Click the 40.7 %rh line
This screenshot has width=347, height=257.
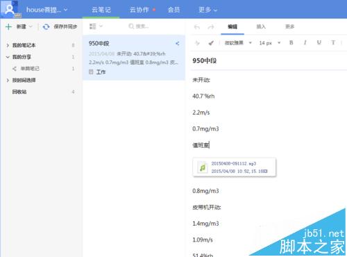203,97
